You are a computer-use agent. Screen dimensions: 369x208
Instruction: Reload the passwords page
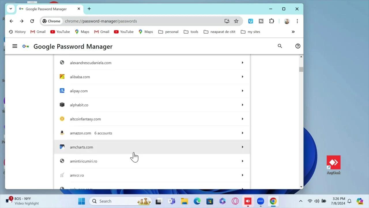point(32,21)
